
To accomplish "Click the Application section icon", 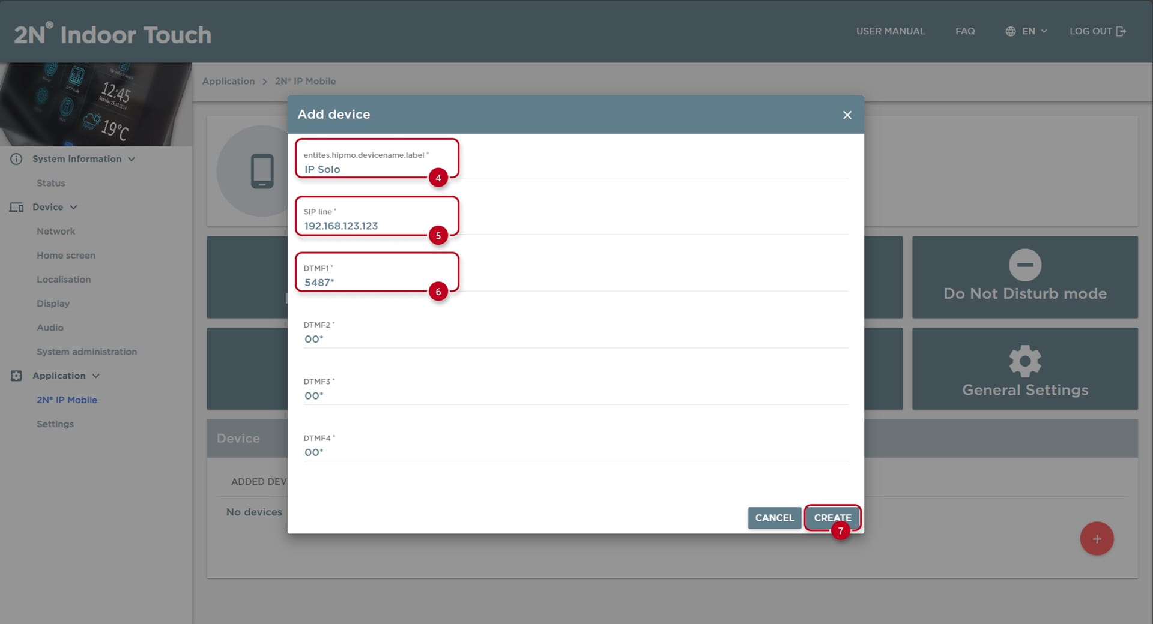I will pyautogui.click(x=16, y=376).
